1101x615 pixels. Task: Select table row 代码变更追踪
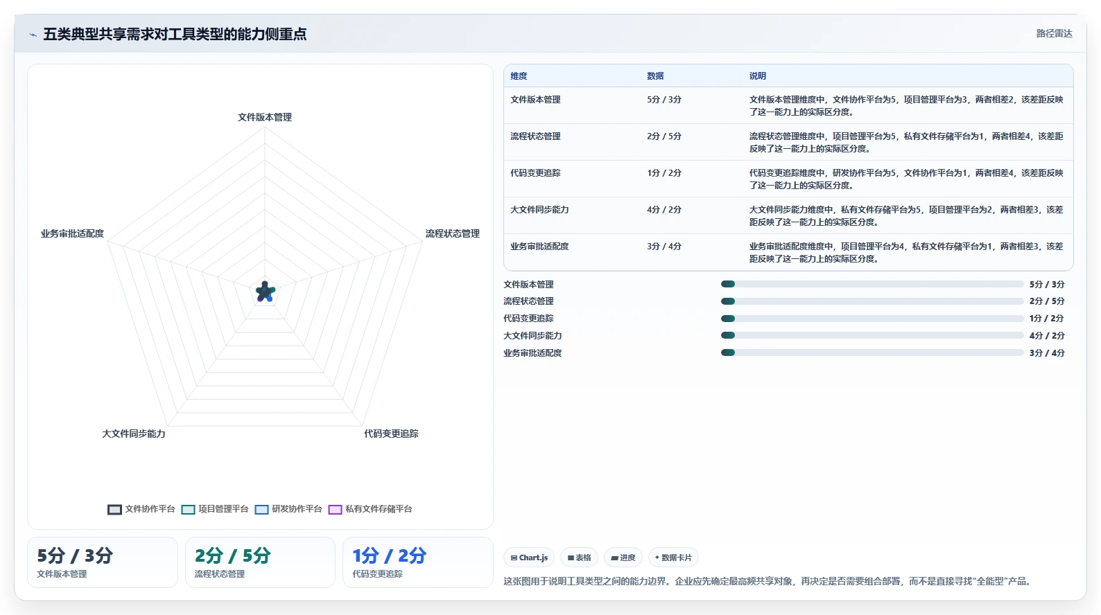tap(788, 179)
